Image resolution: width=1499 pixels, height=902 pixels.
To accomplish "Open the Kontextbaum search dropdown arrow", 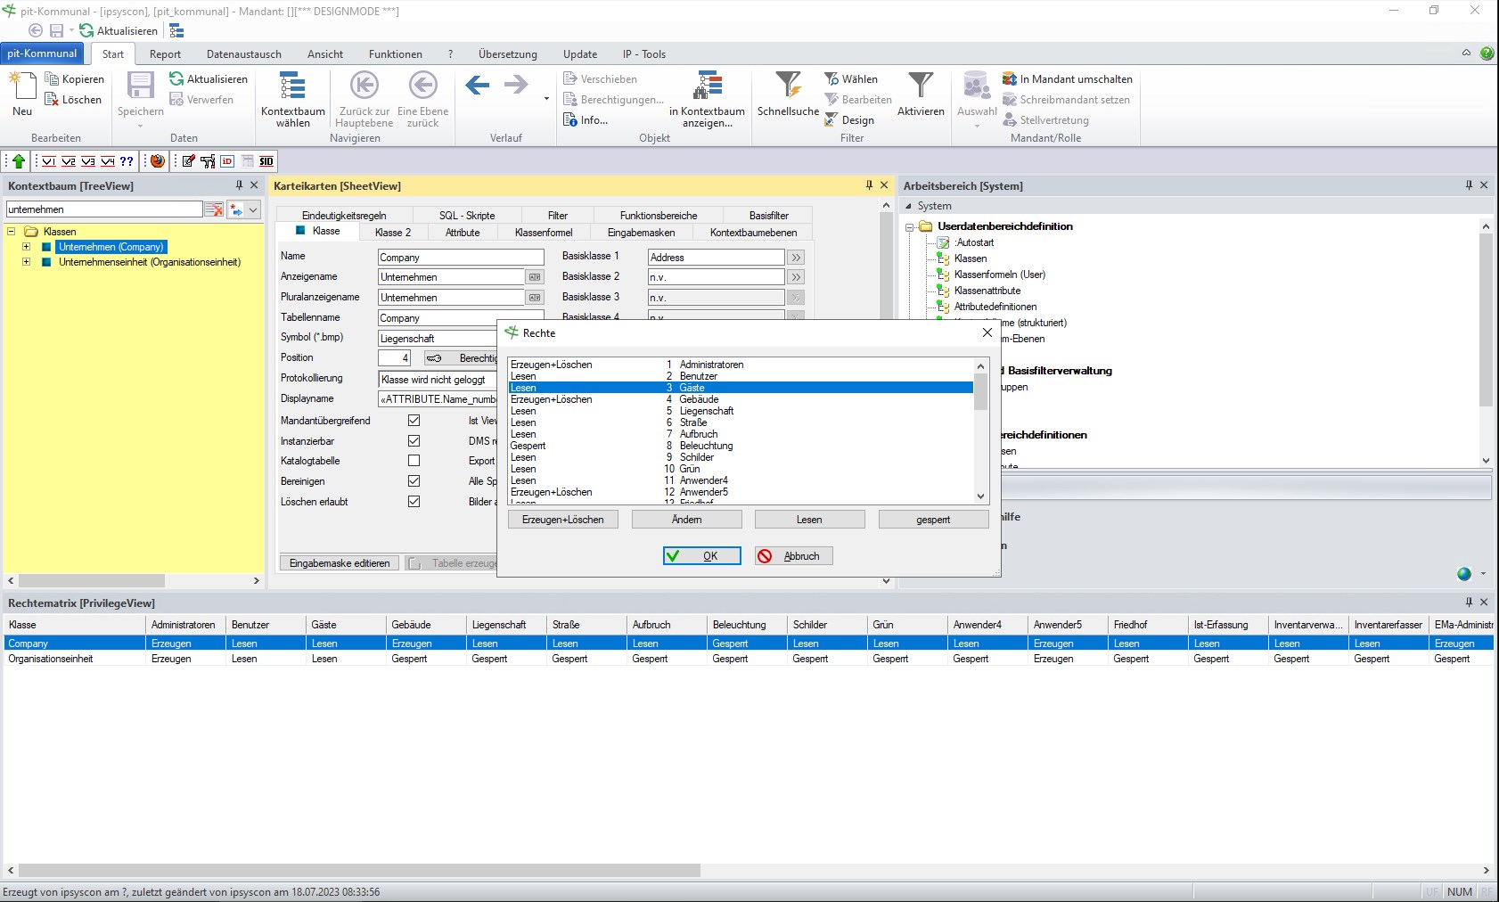I will coord(253,209).
